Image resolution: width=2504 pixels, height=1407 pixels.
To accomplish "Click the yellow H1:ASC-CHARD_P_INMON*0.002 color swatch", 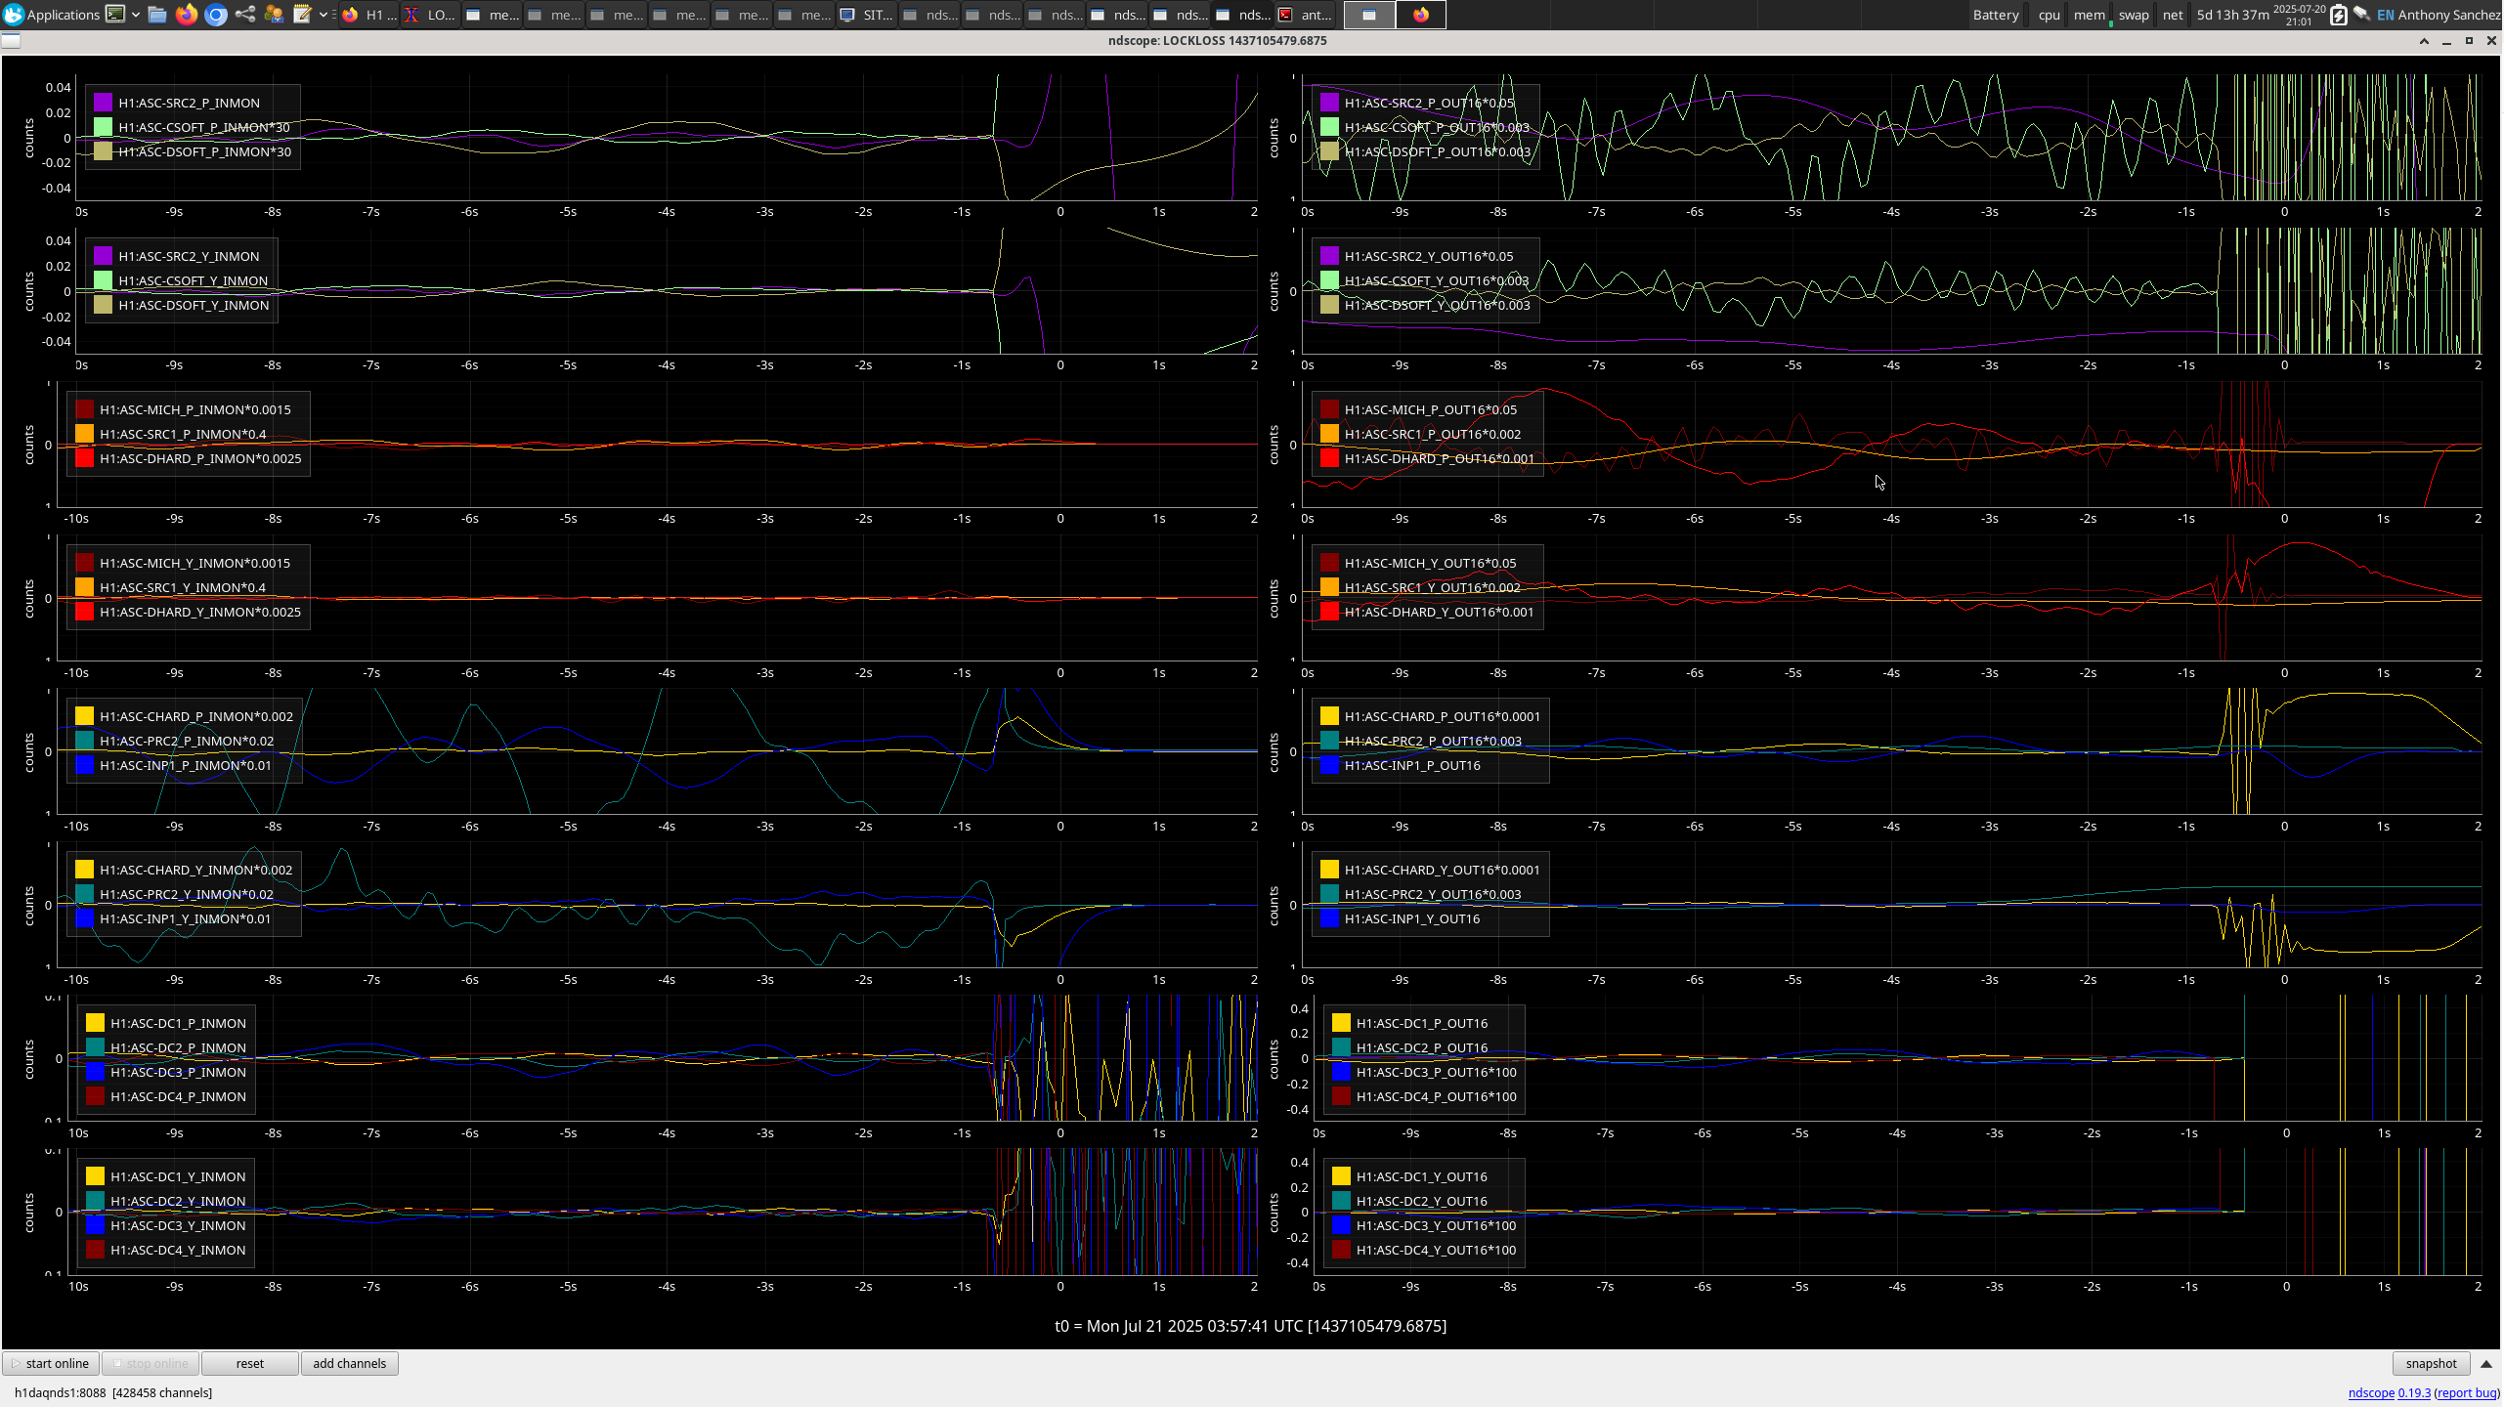I will [x=84, y=716].
